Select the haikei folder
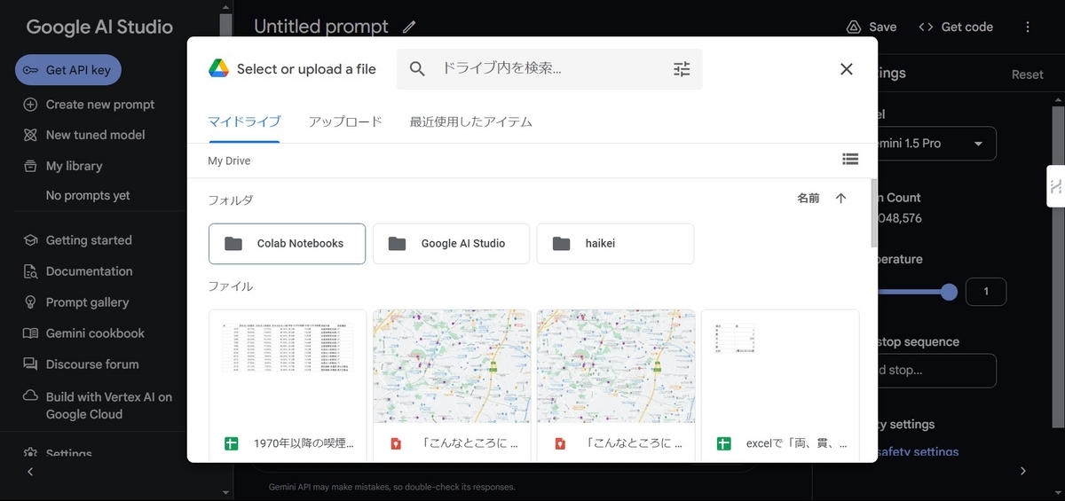 tap(615, 244)
